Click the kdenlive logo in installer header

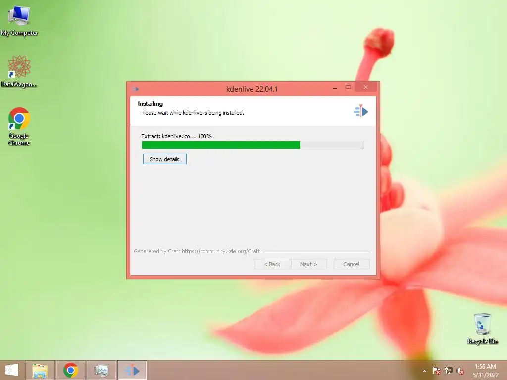point(361,111)
